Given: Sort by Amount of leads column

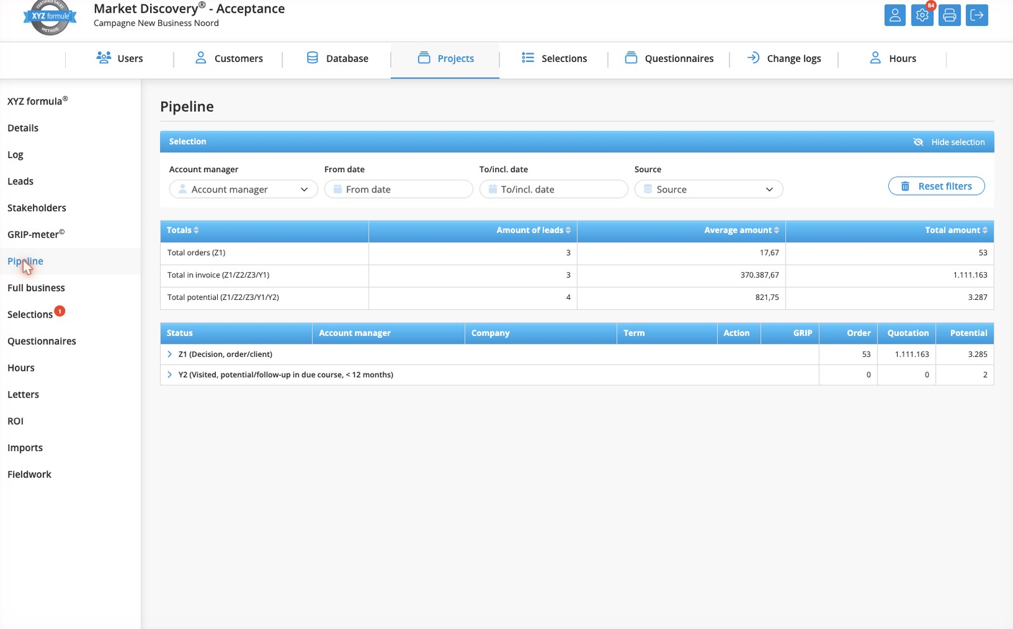Looking at the screenshot, I should 533,230.
